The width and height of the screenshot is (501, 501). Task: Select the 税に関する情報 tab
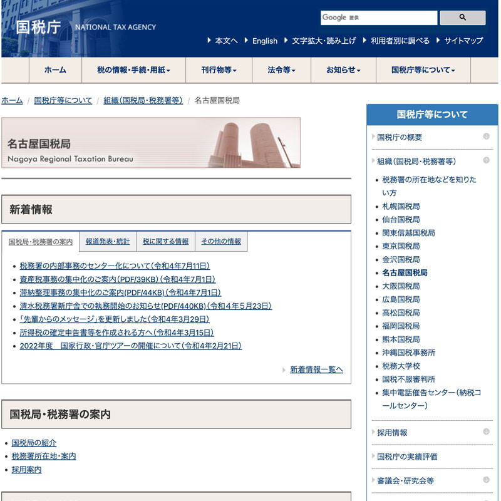tap(165, 241)
